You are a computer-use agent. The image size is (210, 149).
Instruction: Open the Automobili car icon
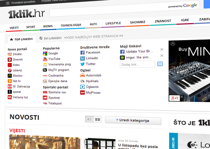click(82, 76)
